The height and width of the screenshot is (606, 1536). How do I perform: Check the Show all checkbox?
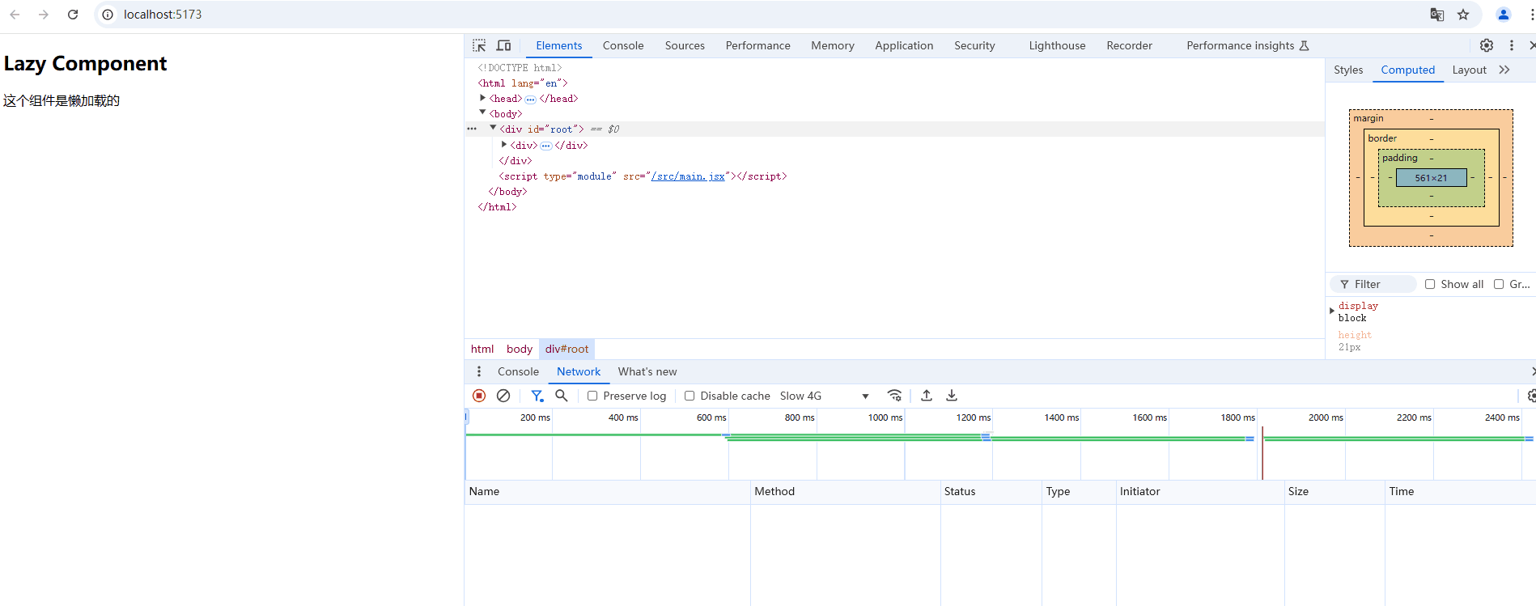coord(1430,284)
